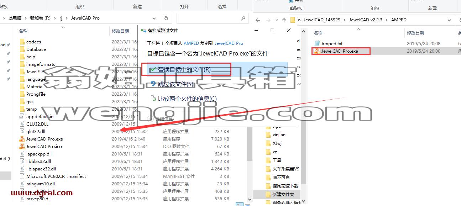Select the JewelCAD Pro.exe file icon in AMPED folder
This screenshot has height=206, width=461.
317,51
